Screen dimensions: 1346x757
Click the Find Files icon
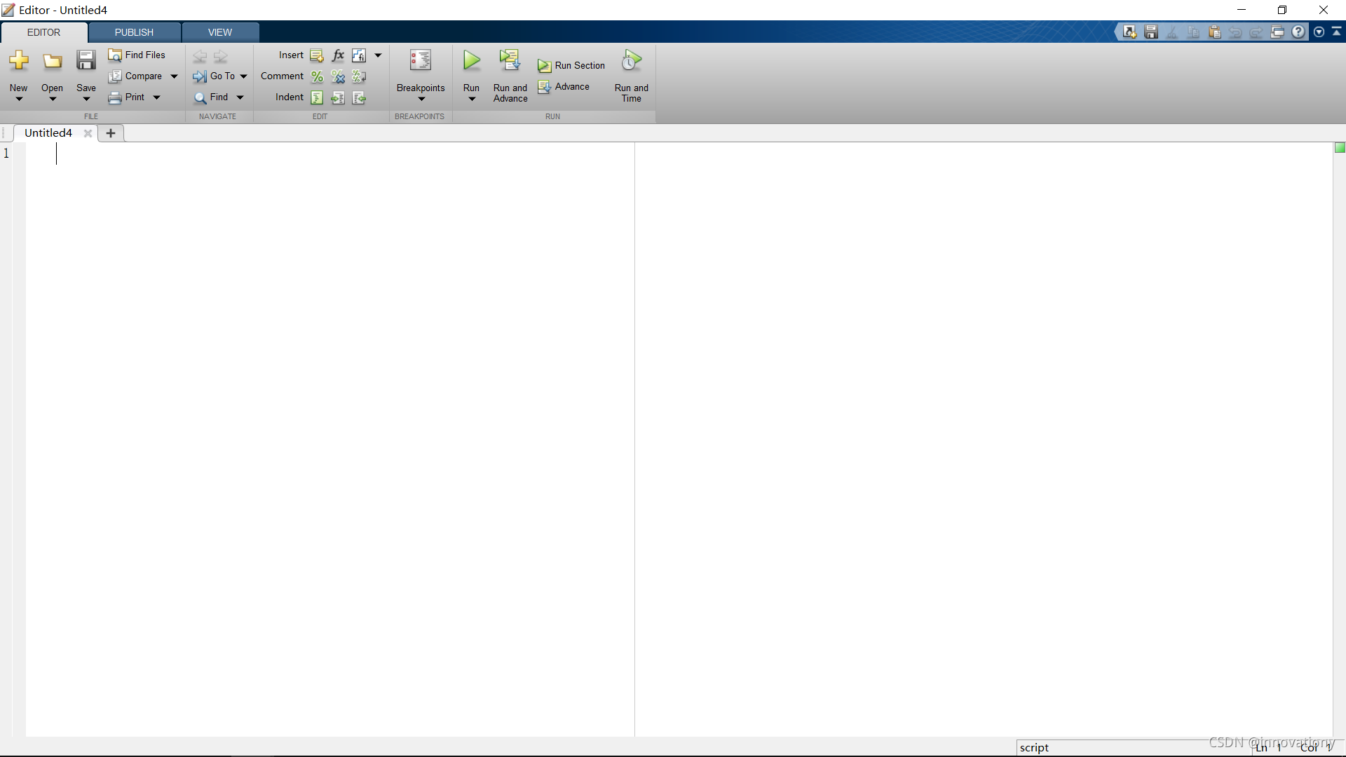click(115, 55)
